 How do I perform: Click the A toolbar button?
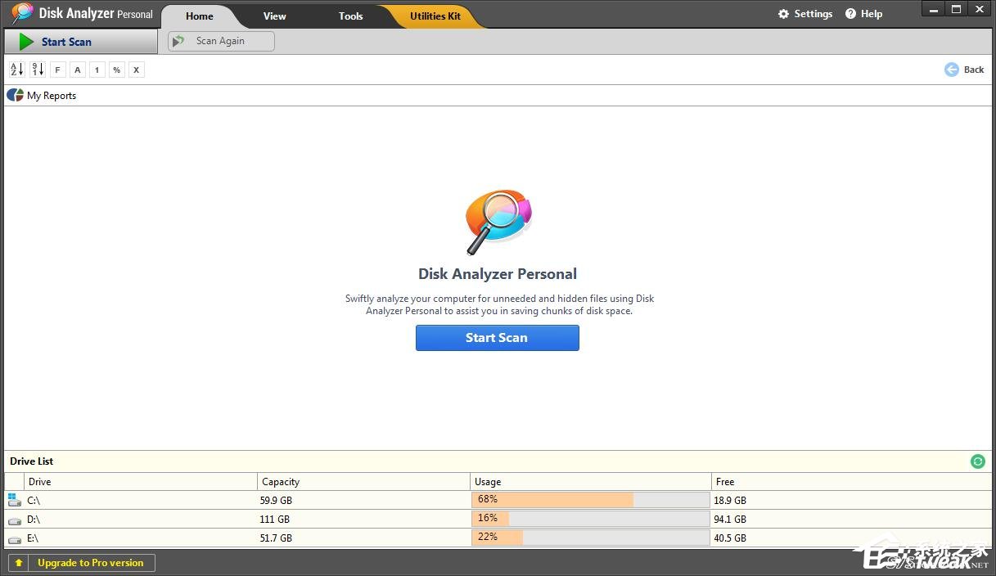point(77,70)
